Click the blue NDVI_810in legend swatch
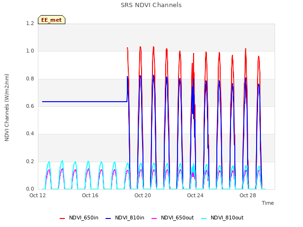This screenshot has width=303, height=227. (108, 218)
